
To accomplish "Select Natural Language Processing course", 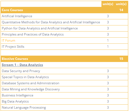I will tap(24, 108).
